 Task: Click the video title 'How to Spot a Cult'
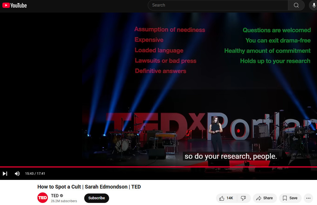click(x=89, y=187)
